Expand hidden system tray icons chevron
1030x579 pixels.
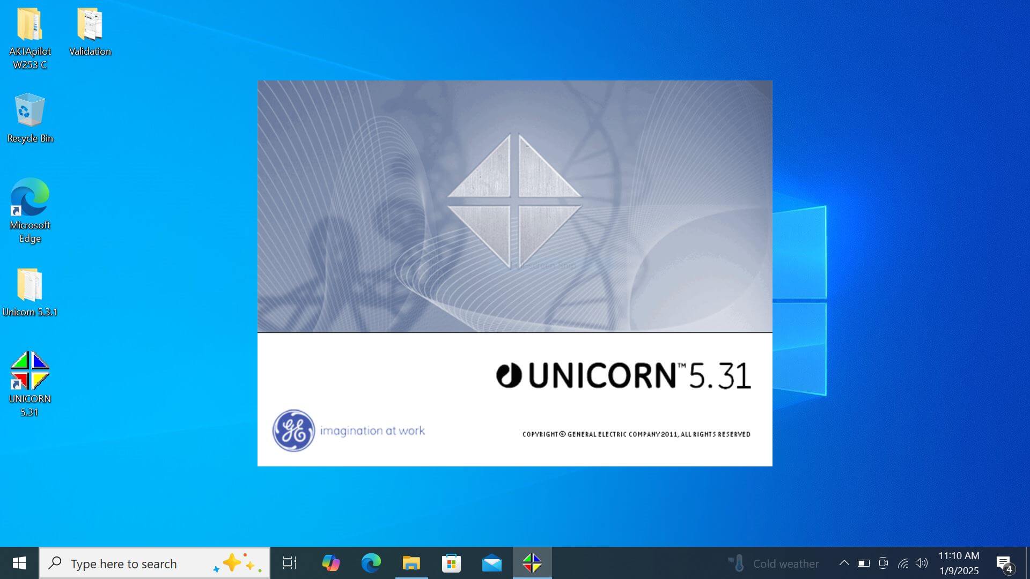point(844,563)
